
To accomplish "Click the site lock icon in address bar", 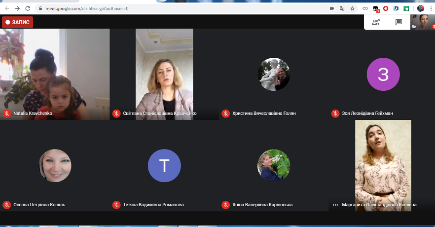I will 40,8.
